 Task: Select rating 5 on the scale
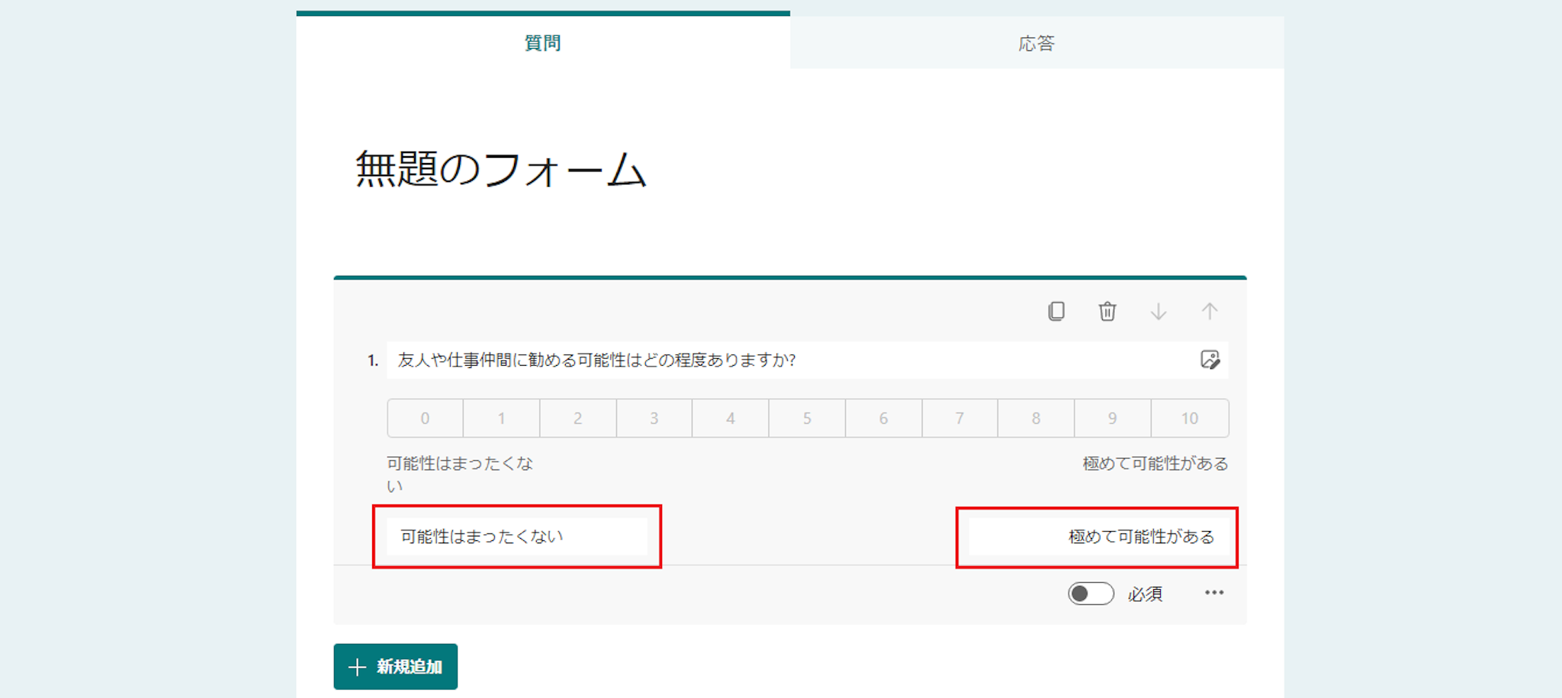[x=806, y=418]
